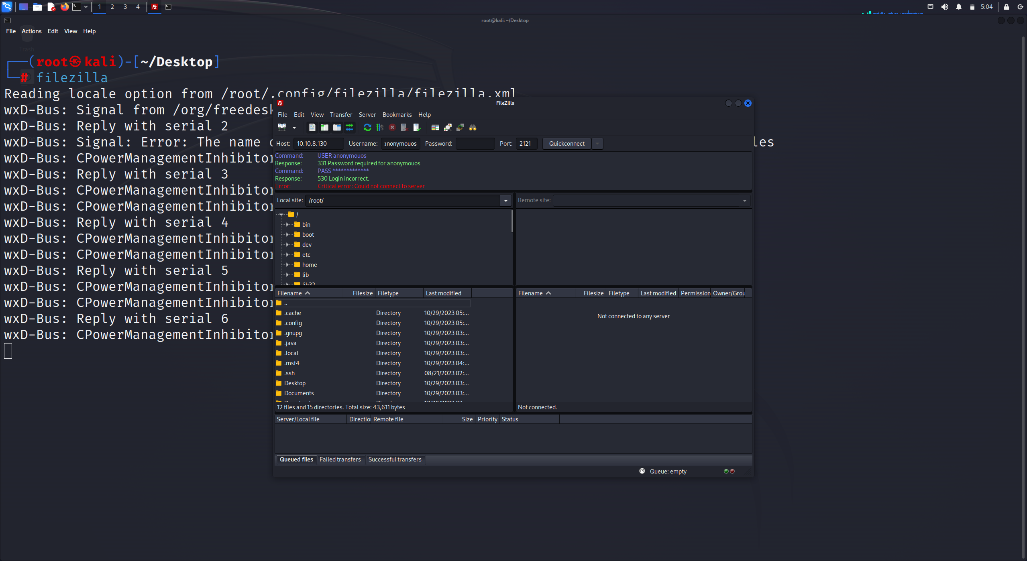This screenshot has width=1027, height=561.
Task: Open Firefox from the top panel
Action: pyautogui.click(x=64, y=7)
